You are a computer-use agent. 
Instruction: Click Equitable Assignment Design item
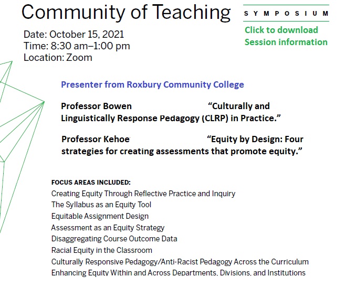click(x=100, y=216)
